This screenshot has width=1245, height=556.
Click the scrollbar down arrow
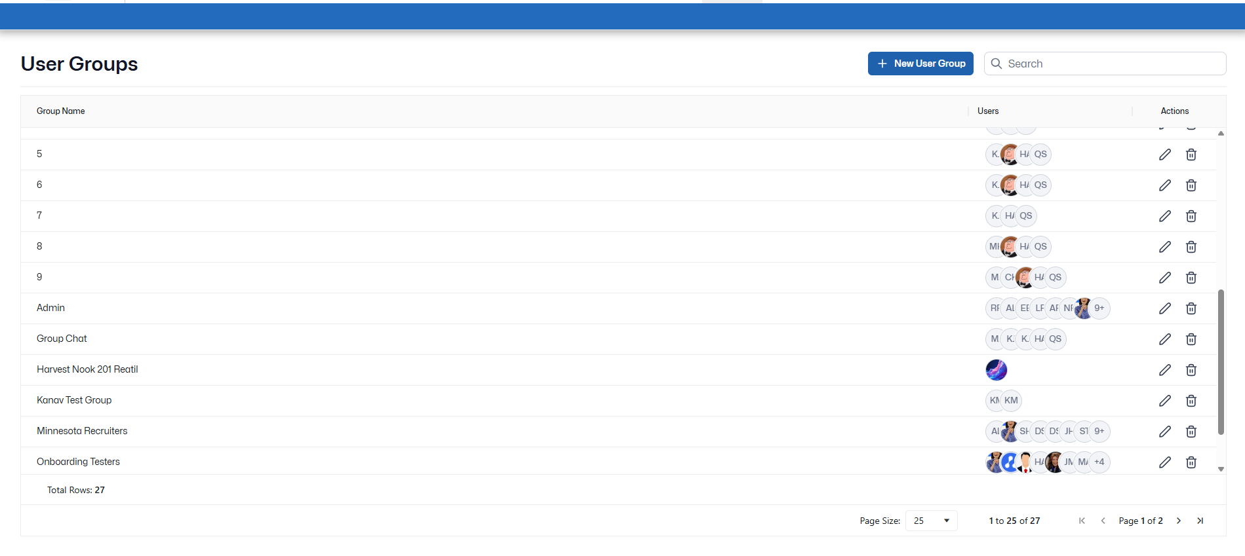point(1221,469)
